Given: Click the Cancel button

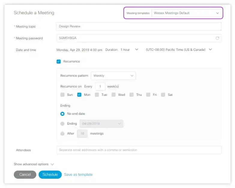Looking at the screenshot, I should 25,174.
